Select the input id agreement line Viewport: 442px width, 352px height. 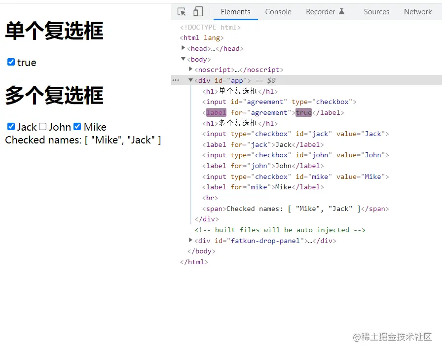coord(279,102)
